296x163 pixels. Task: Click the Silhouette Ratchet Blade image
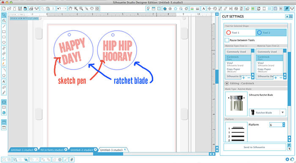tap(236, 104)
